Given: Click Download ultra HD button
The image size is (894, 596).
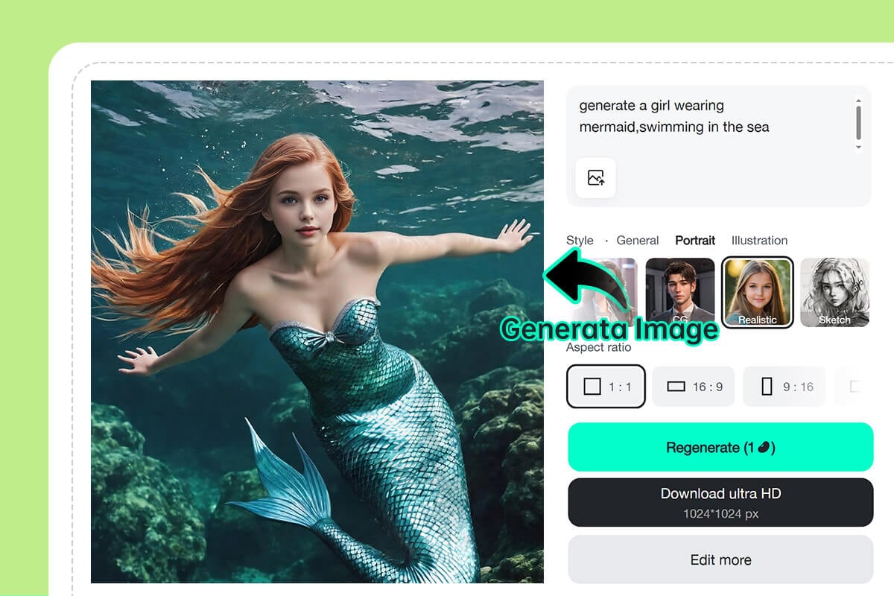Looking at the screenshot, I should (x=720, y=503).
